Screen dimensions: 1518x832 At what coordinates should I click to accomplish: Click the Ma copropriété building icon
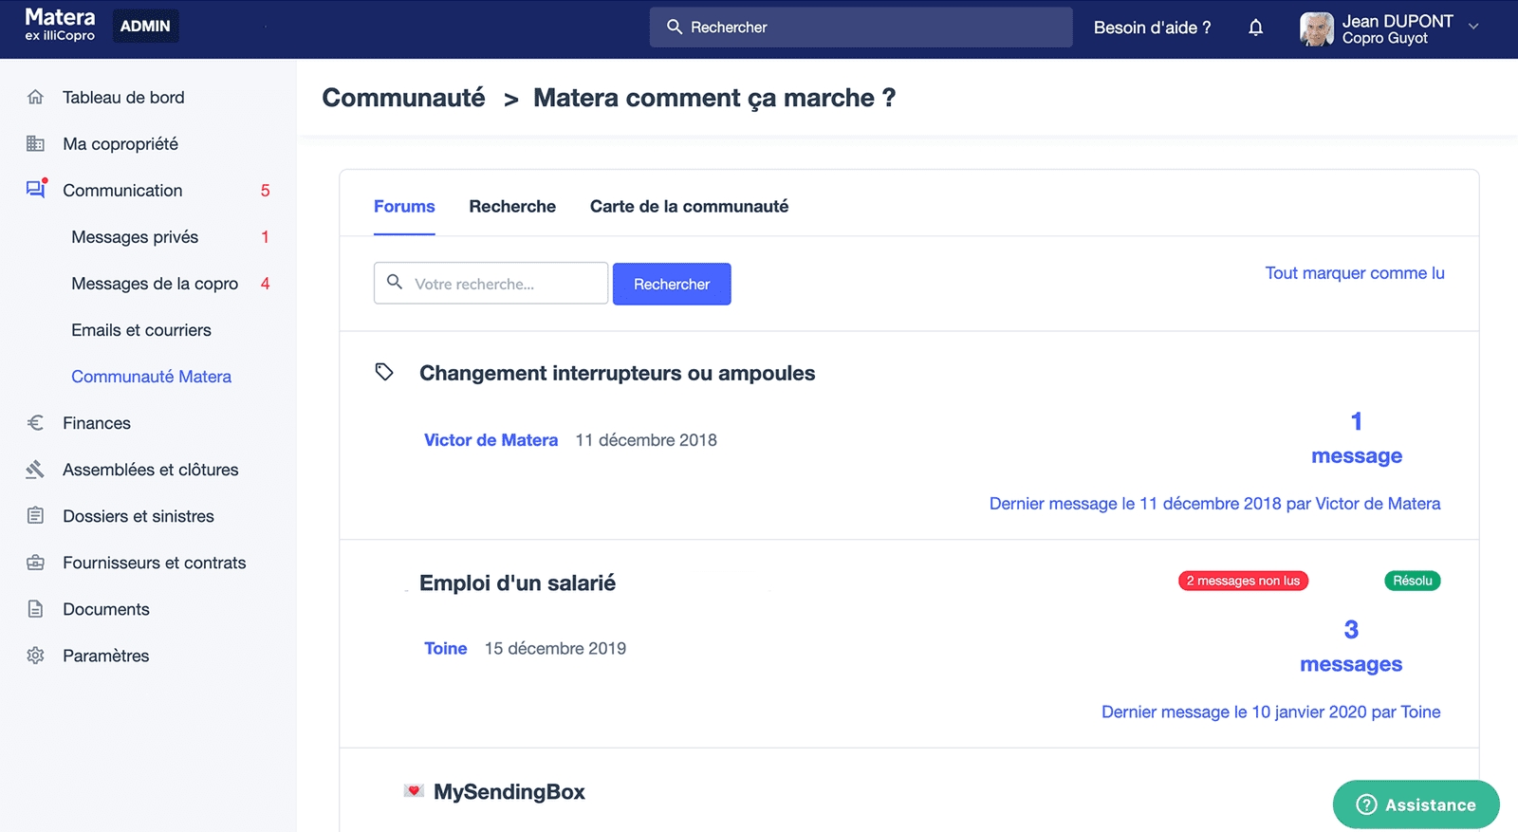click(35, 143)
